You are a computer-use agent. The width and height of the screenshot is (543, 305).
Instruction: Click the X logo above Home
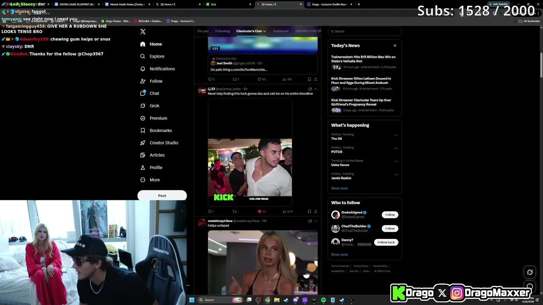[x=143, y=32]
